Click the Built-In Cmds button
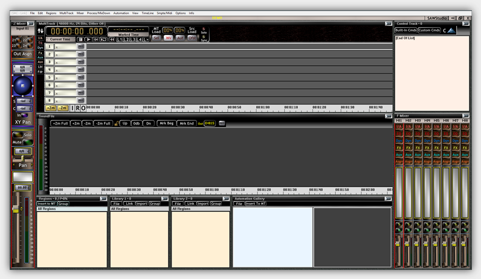 point(405,30)
